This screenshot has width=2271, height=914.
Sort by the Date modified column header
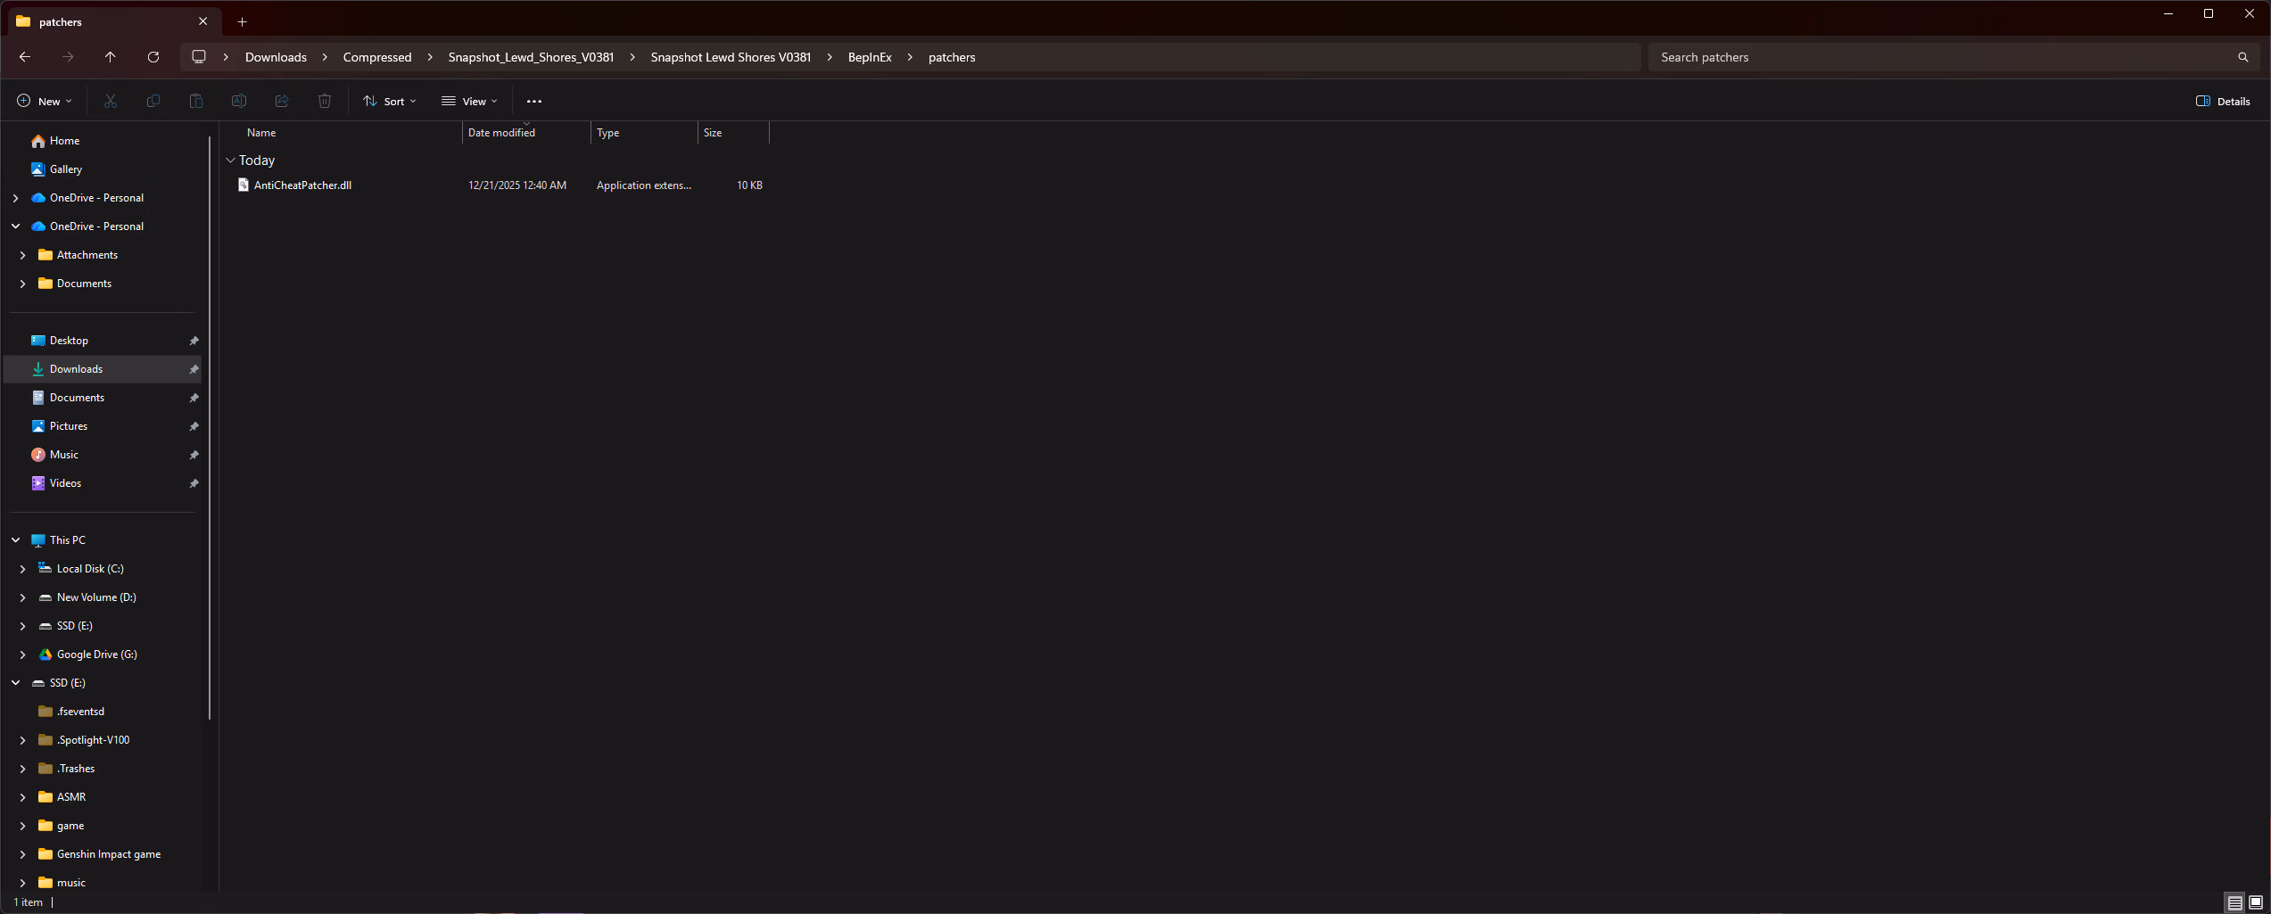501,133
